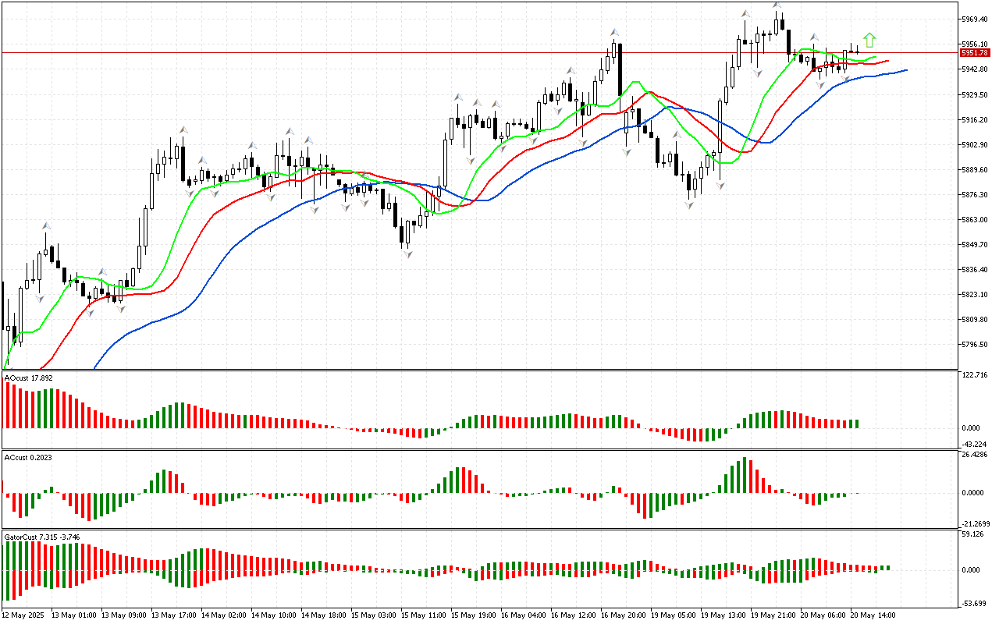Click the 12 May 2025 date label
This screenshot has width=999, height=624.
tap(25, 615)
